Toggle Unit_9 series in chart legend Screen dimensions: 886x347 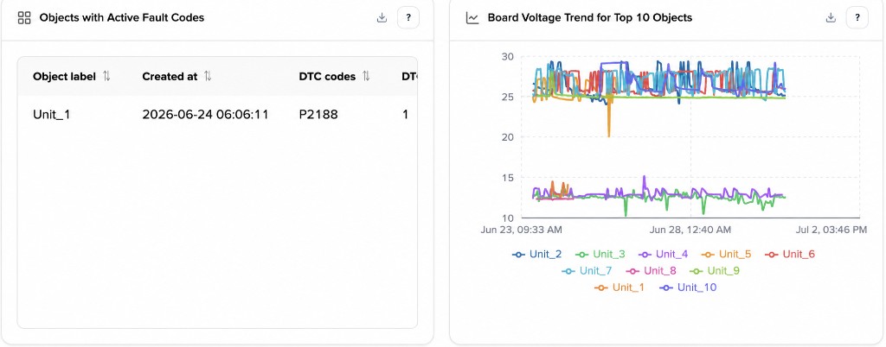coord(714,271)
